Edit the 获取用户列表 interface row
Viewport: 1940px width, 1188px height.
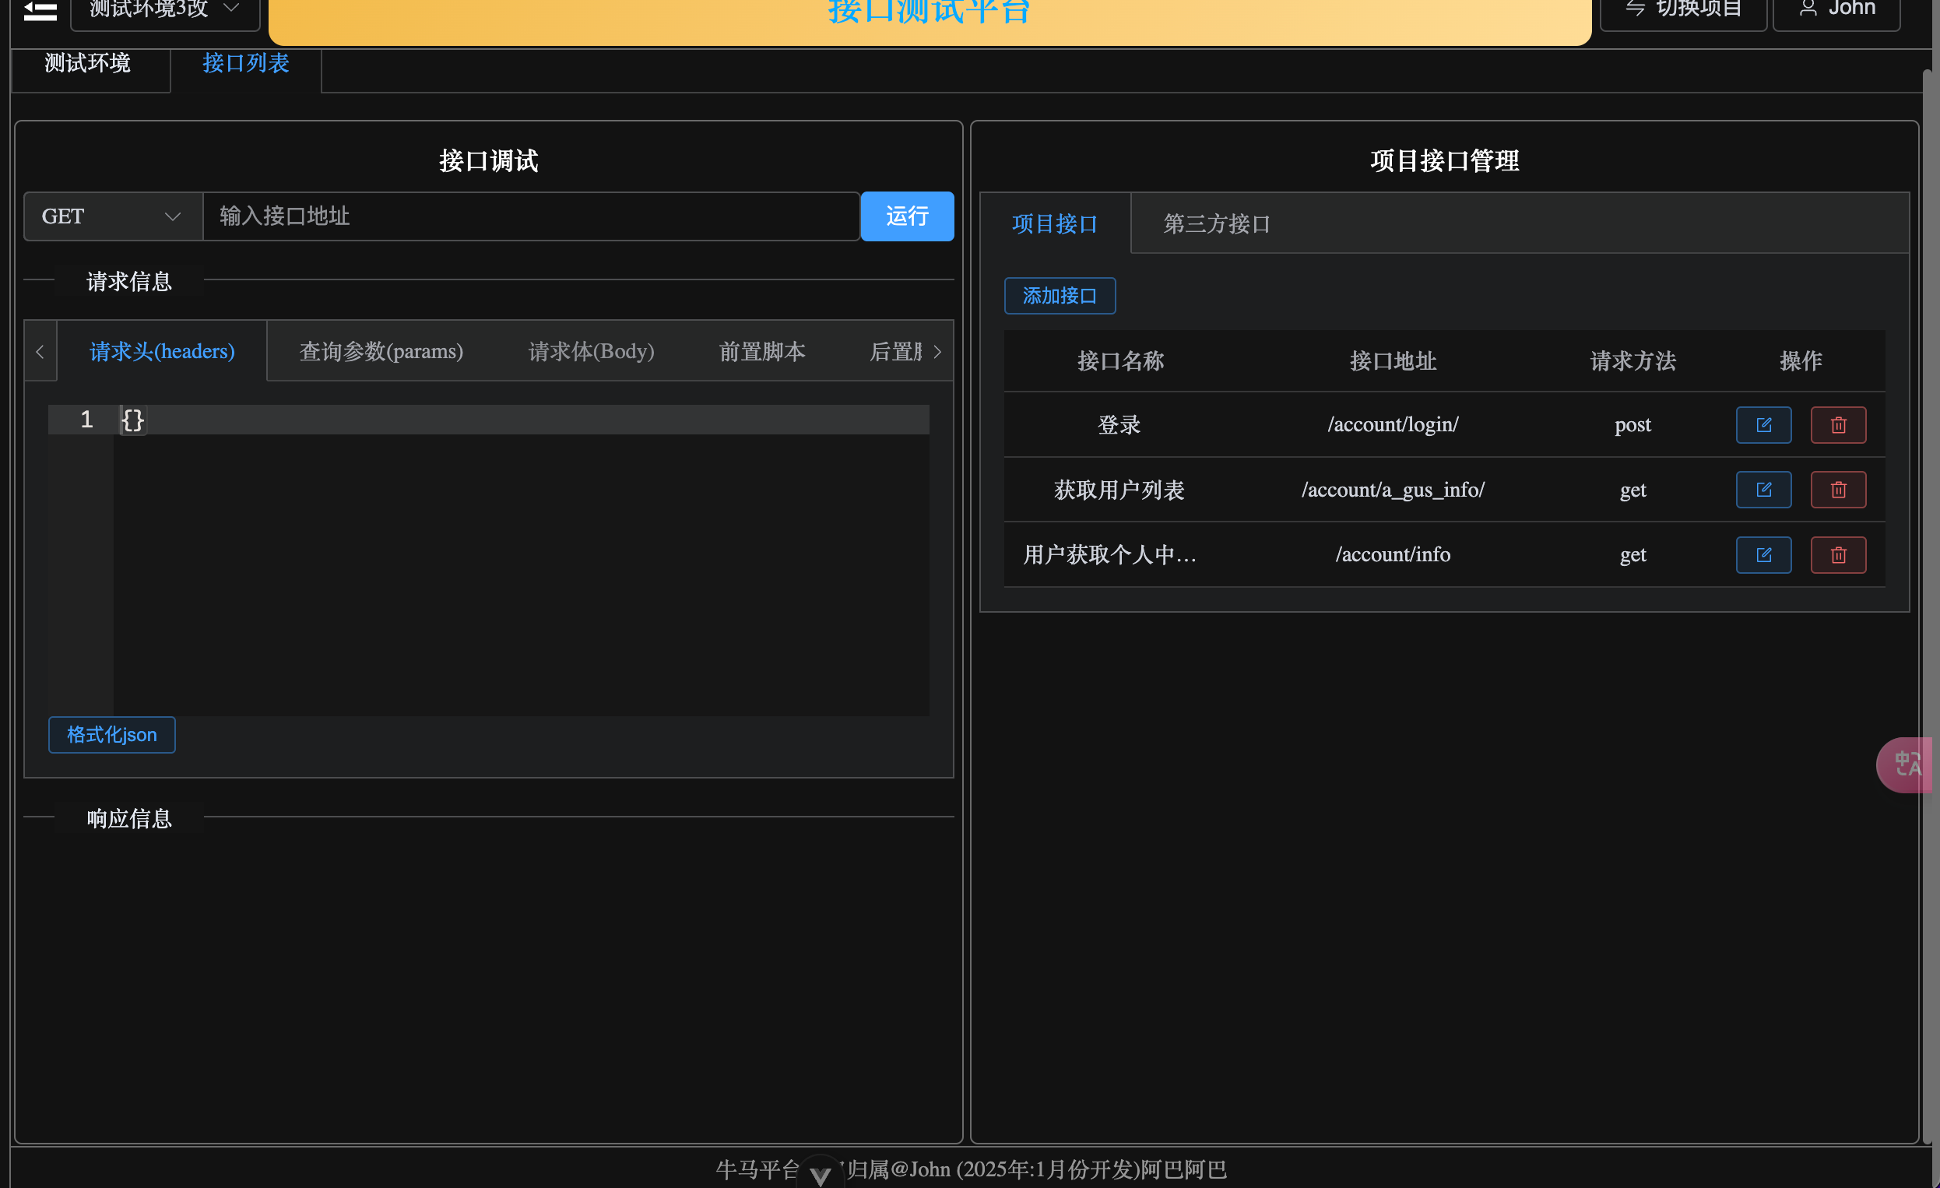1763,490
